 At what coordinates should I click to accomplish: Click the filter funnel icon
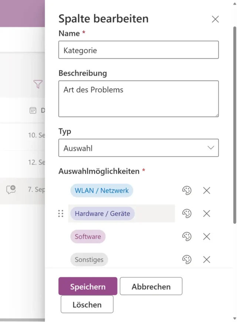point(38,84)
